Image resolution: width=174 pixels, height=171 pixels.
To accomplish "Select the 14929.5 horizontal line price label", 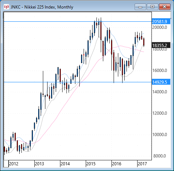I will pyautogui.click(x=161, y=82).
